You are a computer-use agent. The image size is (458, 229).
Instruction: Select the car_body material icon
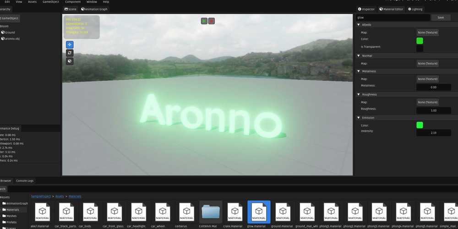click(90, 212)
